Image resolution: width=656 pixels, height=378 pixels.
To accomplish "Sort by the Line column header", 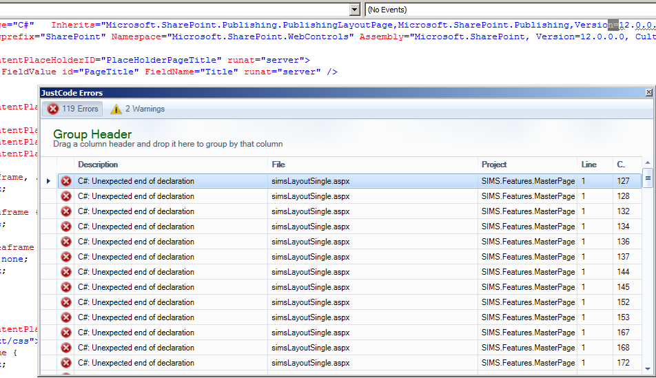I will click(x=588, y=165).
